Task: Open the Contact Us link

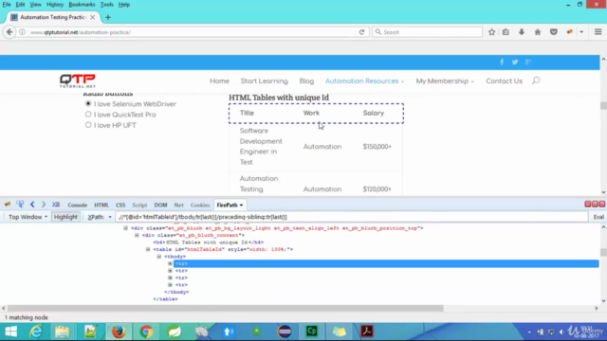Action: pyautogui.click(x=504, y=81)
